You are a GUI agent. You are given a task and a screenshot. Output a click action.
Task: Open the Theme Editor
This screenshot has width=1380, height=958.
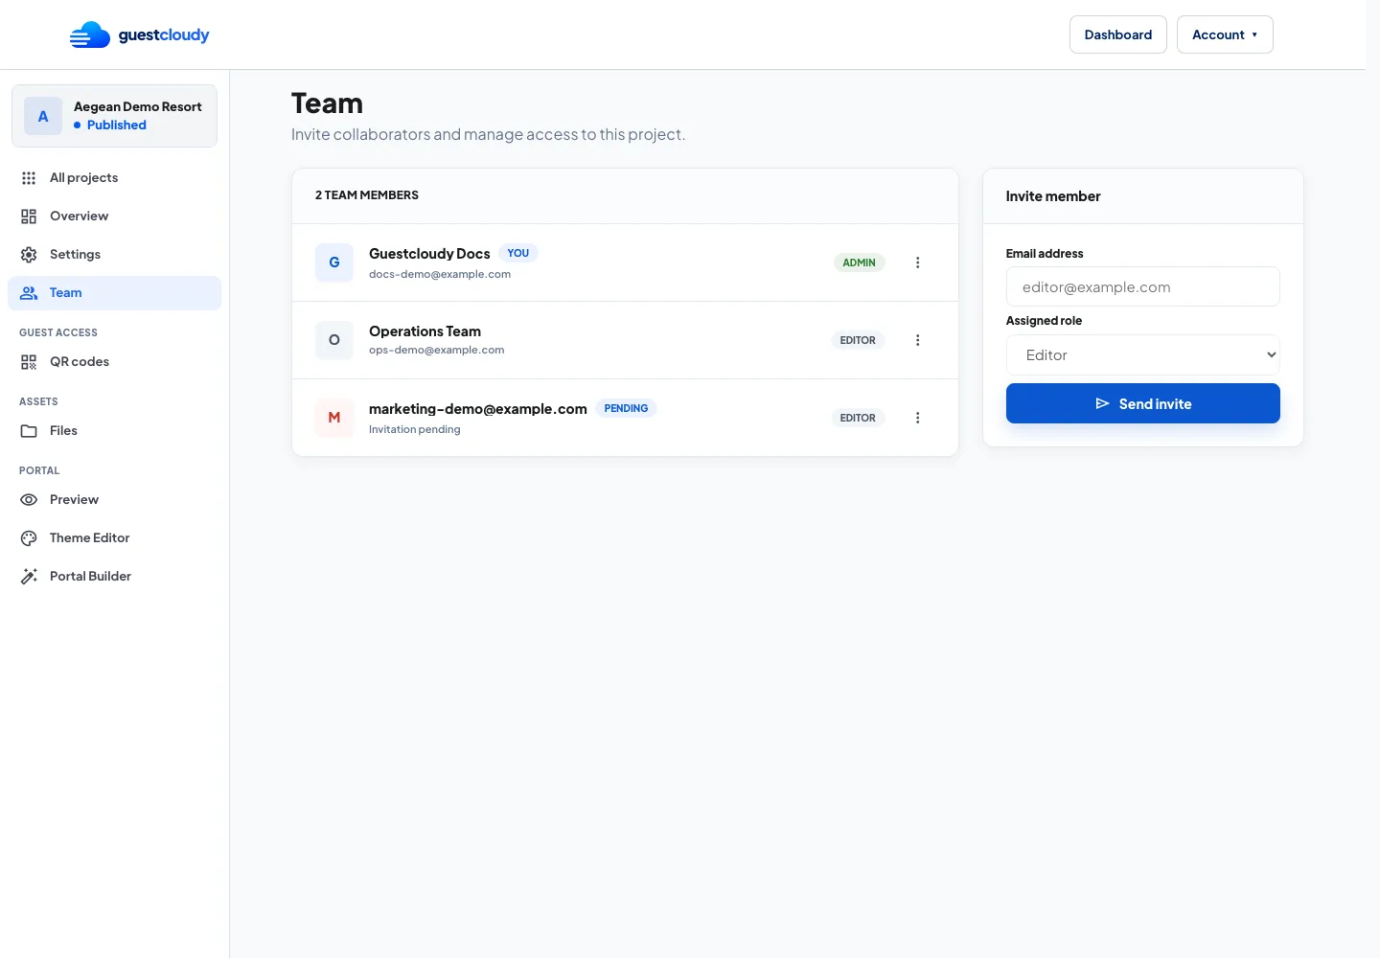click(114, 538)
